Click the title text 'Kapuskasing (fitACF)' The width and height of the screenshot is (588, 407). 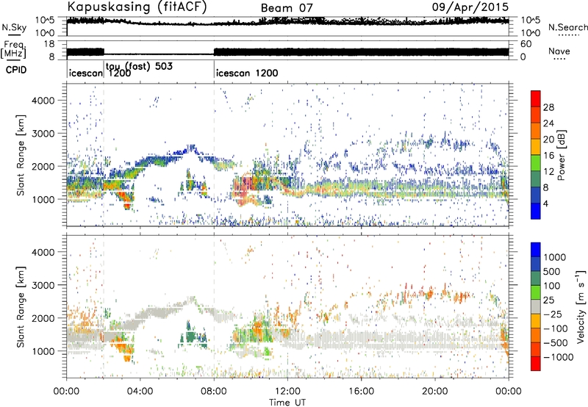click(137, 7)
